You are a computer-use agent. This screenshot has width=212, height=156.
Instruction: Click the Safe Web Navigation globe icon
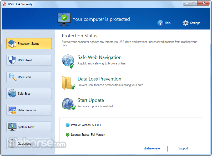pyautogui.click(x=68, y=62)
